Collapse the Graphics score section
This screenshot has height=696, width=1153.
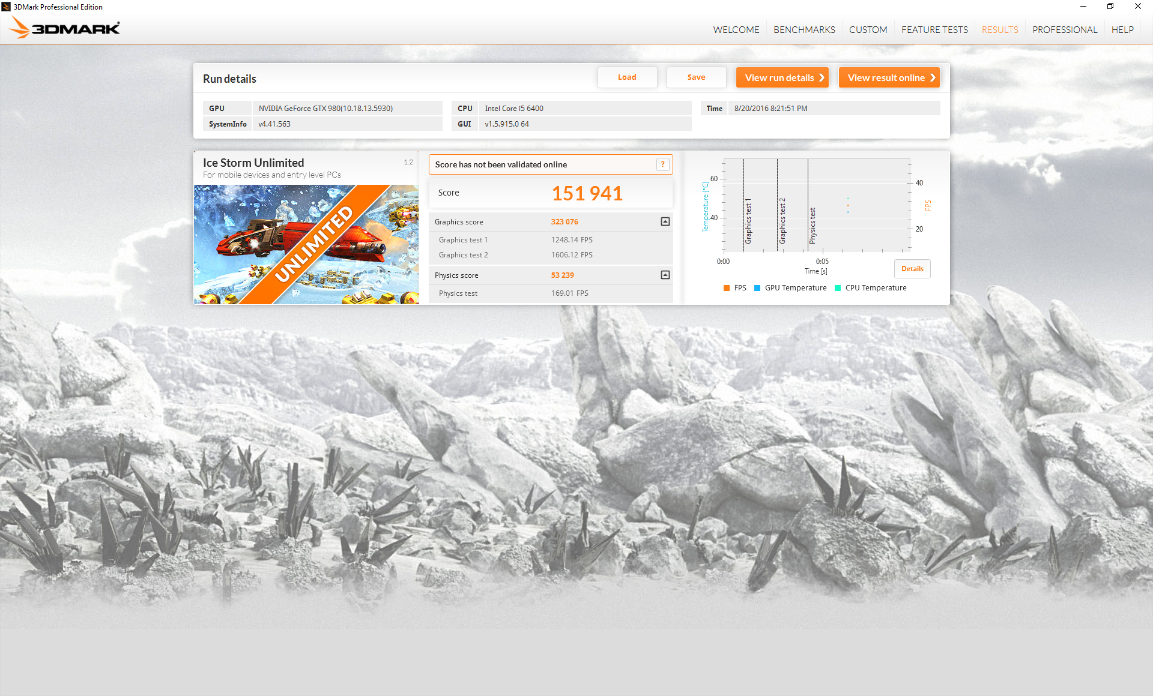[665, 221]
